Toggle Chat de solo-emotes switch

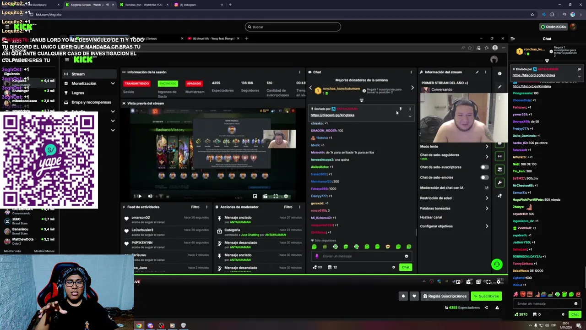(x=484, y=177)
